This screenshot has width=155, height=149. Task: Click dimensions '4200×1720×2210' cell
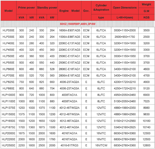125,82
